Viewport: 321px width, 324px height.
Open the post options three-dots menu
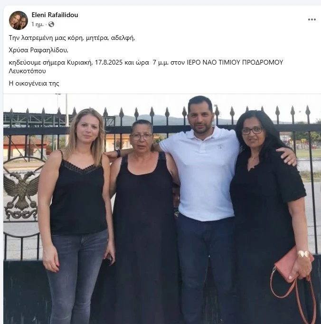[312, 19]
